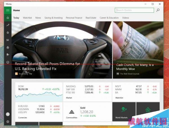Open Watchlist via the star sidebar icon
This screenshot has width=169, height=128.
[x=8, y=33]
